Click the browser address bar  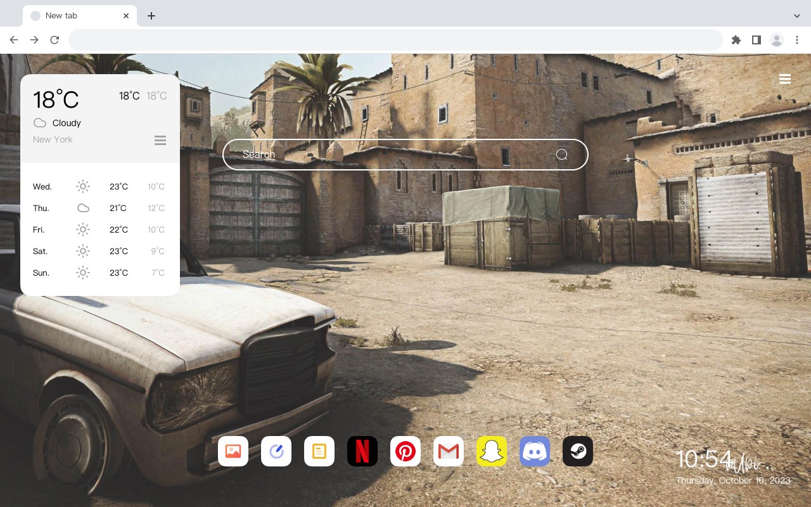tap(395, 40)
